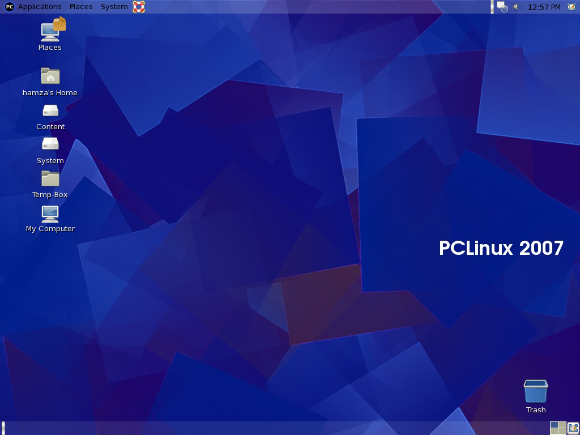Switch to the top-right workspace
The width and height of the screenshot is (580, 435).
(562, 425)
